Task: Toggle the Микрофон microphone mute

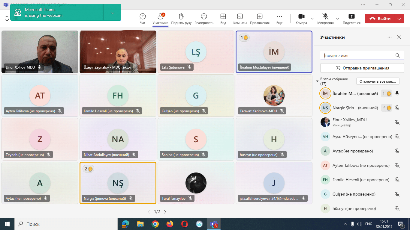Action: click(x=325, y=17)
